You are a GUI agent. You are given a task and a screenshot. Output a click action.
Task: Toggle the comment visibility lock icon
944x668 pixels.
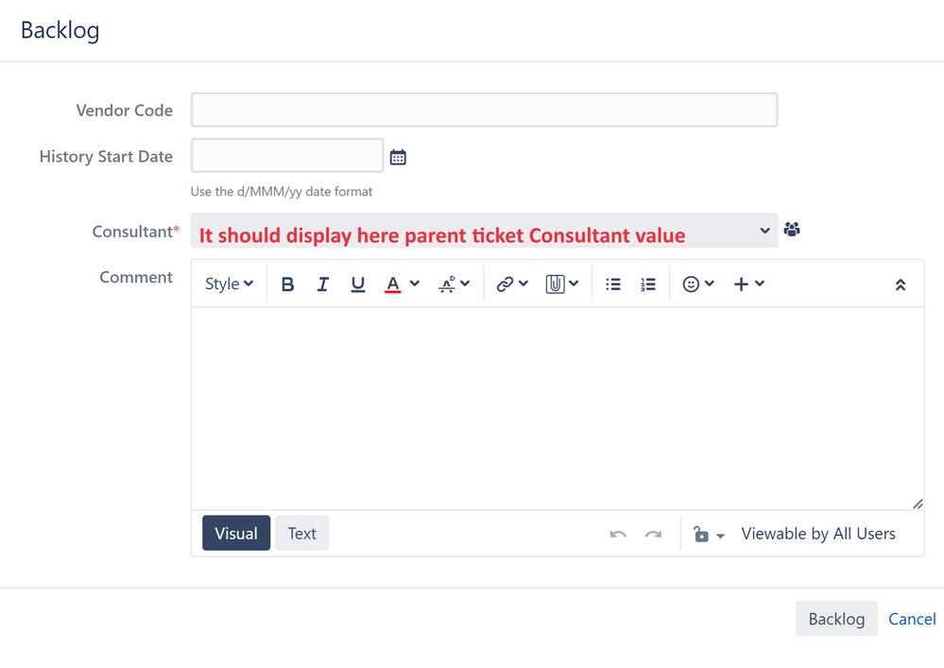pyautogui.click(x=702, y=533)
